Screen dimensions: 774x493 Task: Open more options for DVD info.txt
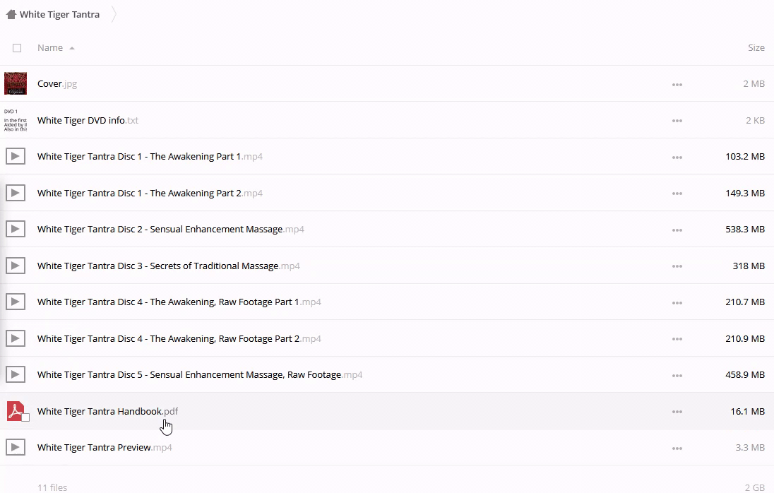(x=677, y=121)
